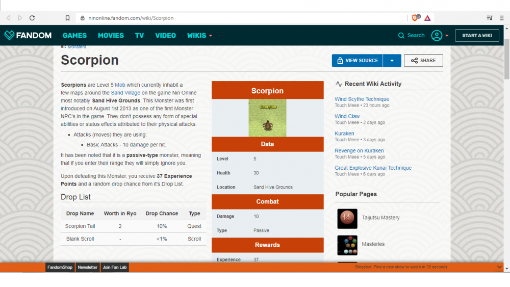
Task: Open the Sand Village link
Action: (125, 93)
